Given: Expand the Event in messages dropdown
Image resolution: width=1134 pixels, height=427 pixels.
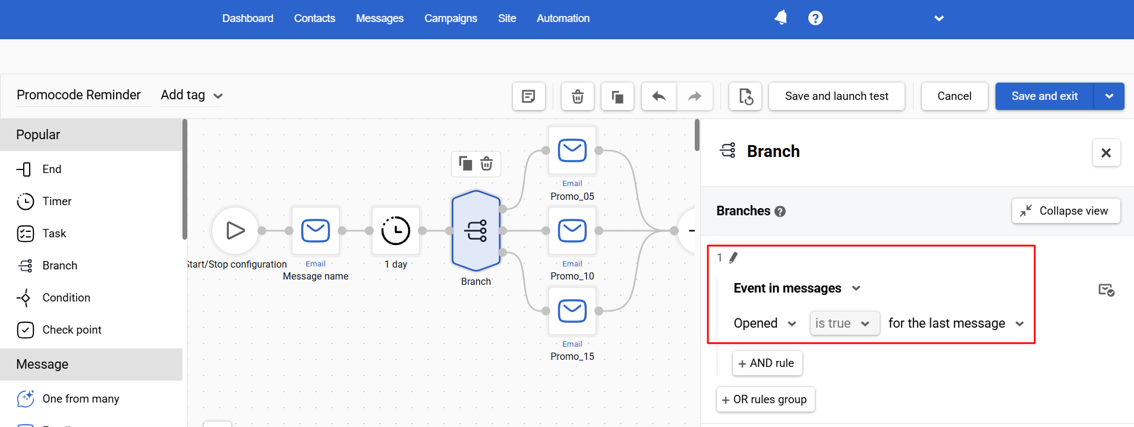Looking at the screenshot, I should point(797,288).
